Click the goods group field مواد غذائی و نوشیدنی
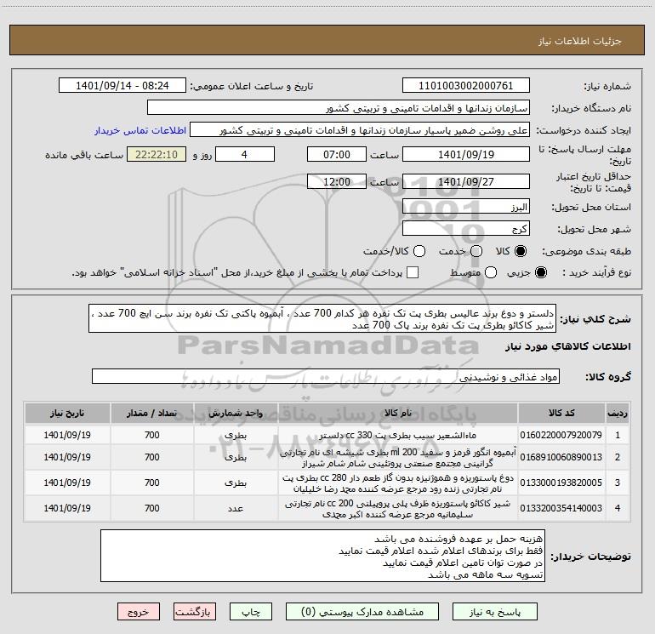Image resolution: width=655 pixels, height=634 pixels. coord(326,376)
